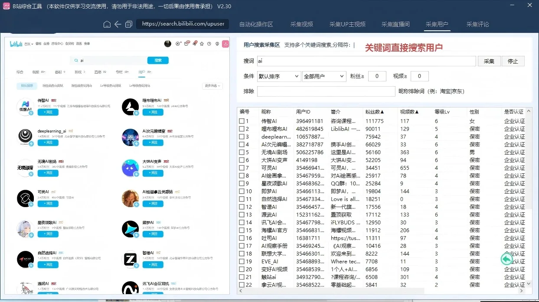Image resolution: width=539 pixels, height=302 pixels.
Task: Sort by the 粉丝数 column header
Action: [x=375, y=112]
